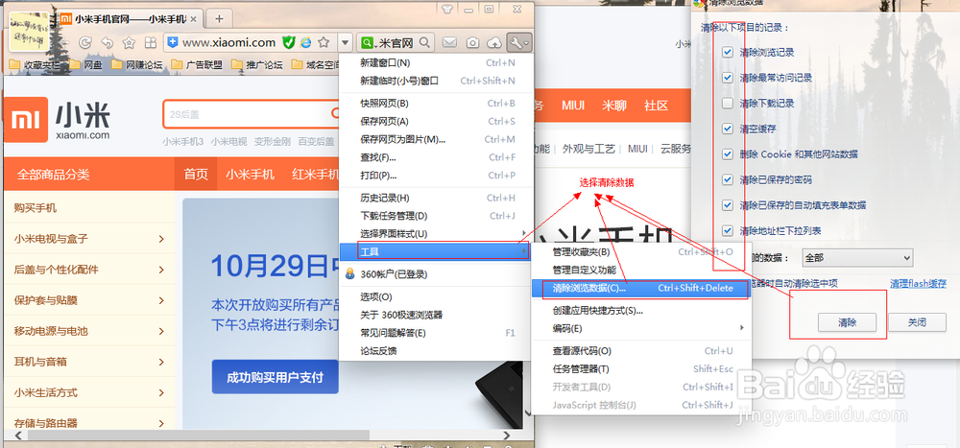Open favorites star icon left of address bar
Screen dimensions: 960x448
tap(129, 42)
